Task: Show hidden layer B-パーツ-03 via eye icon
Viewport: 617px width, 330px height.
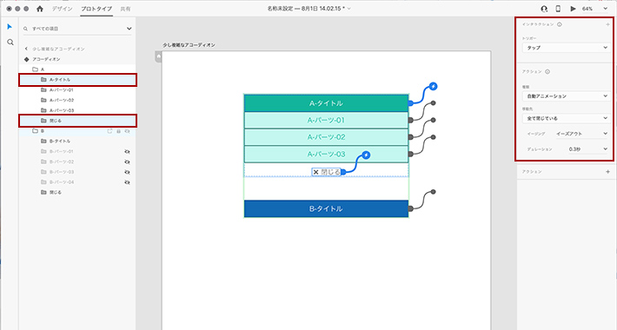Action: (127, 172)
